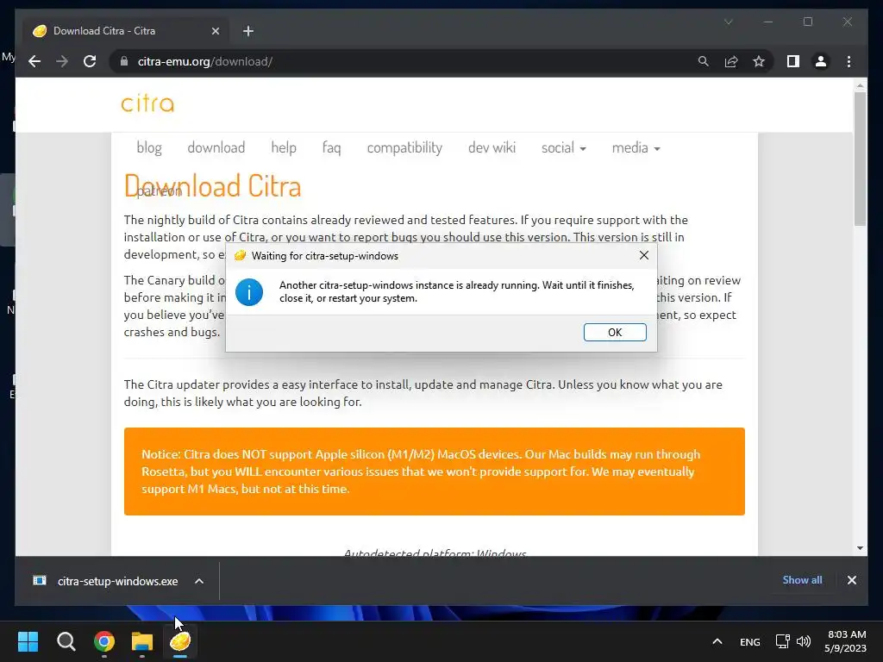Close the Waiting for citra-setup-windows dialog
Viewport: 883px width, 662px height.
pos(643,255)
